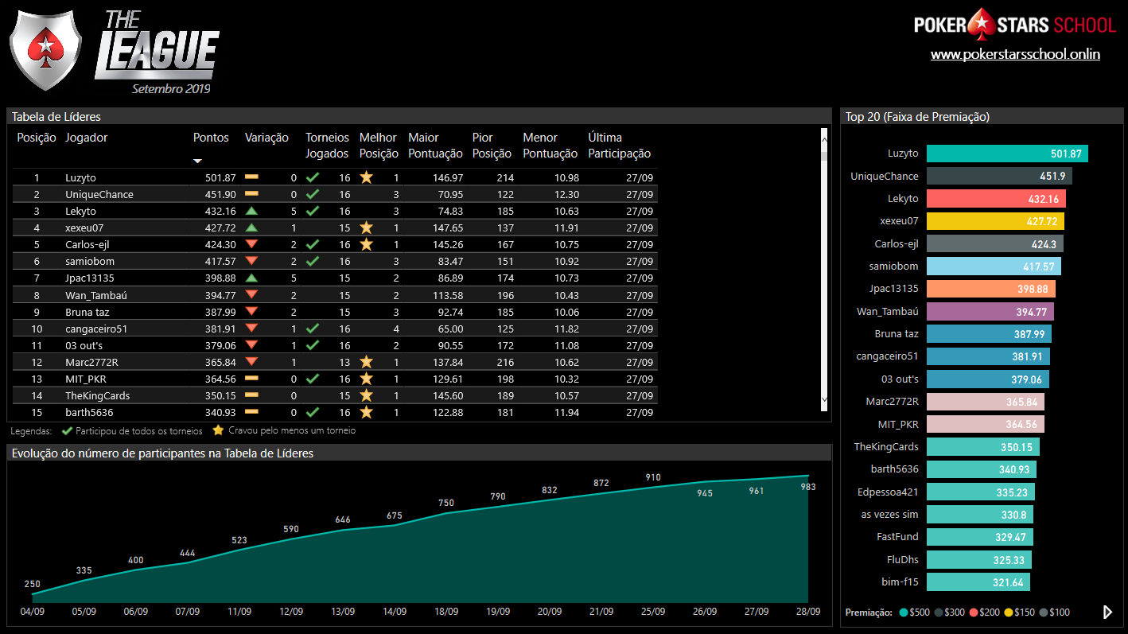The width and height of the screenshot is (1128, 634).
Task: Click the yellow dash indicator in MIT_PKR's row
Action: tap(251, 379)
